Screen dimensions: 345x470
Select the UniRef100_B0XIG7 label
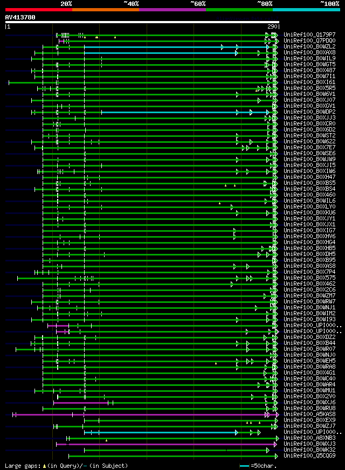[309, 231]
